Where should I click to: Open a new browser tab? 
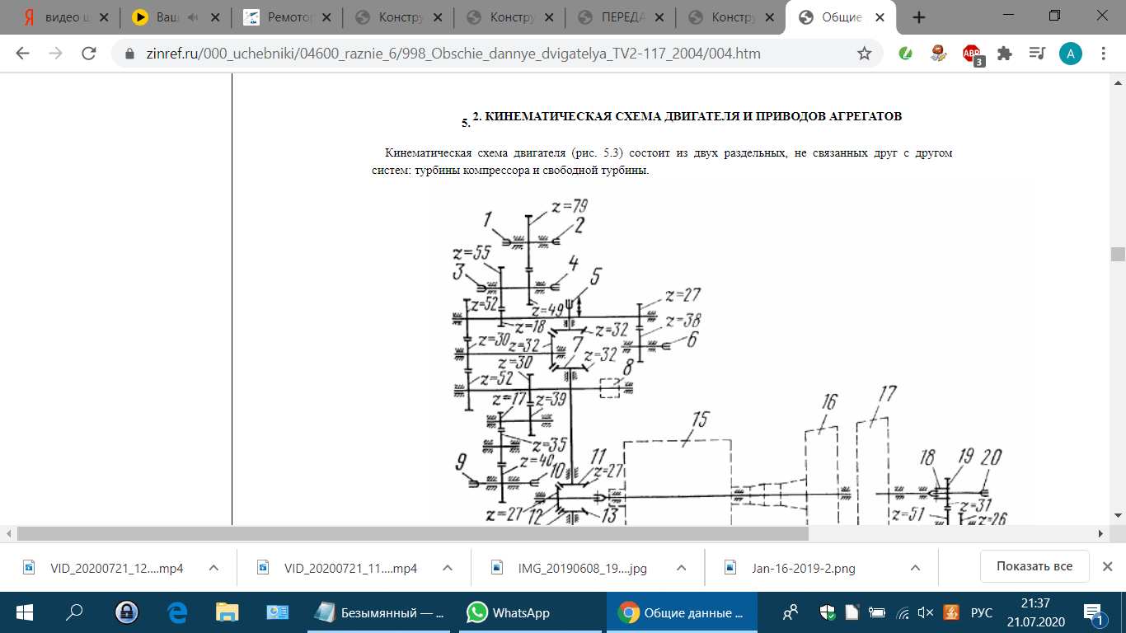click(x=919, y=17)
